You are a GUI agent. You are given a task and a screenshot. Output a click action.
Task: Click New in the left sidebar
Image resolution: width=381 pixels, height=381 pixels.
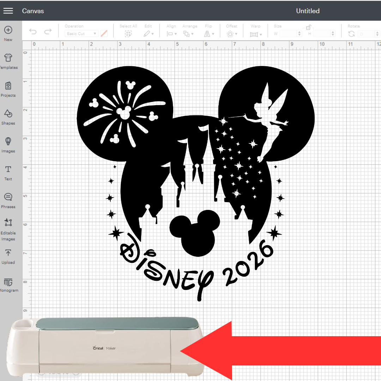tap(8, 34)
